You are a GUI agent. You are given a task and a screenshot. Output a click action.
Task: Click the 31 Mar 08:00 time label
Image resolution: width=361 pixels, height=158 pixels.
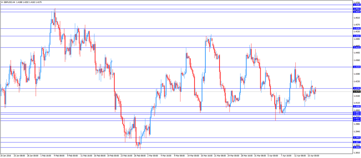pos(260,155)
